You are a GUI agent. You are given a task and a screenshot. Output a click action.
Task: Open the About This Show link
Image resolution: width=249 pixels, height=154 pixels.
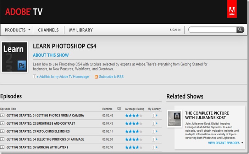pyautogui.click(x=51, y=55)
